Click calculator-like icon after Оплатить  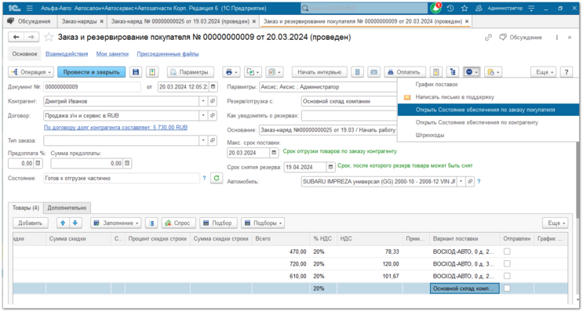[436, 72]
